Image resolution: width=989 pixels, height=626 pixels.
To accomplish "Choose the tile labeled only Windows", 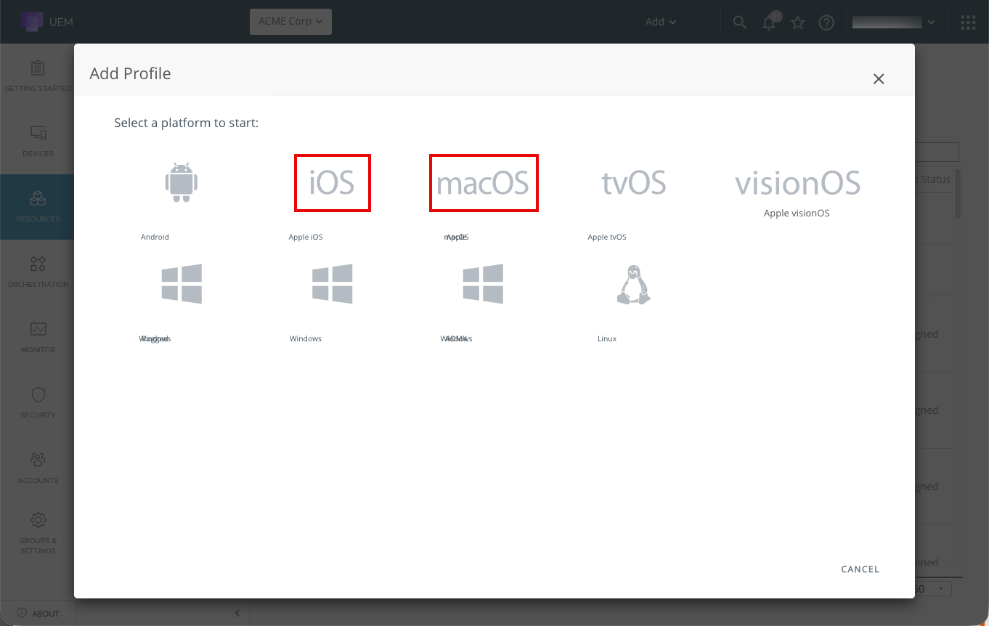I will click(x=333, y=284).
